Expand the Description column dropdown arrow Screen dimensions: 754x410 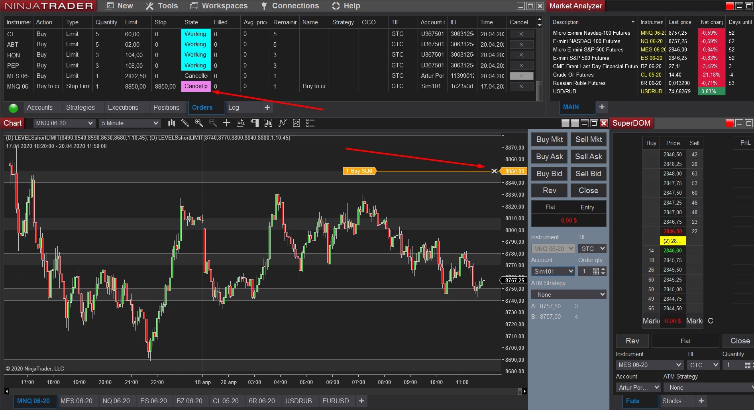tap(633, 22)
